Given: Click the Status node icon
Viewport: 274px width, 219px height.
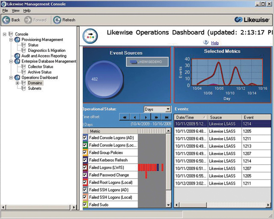Looking at the screenshot, I should point(24,45).
